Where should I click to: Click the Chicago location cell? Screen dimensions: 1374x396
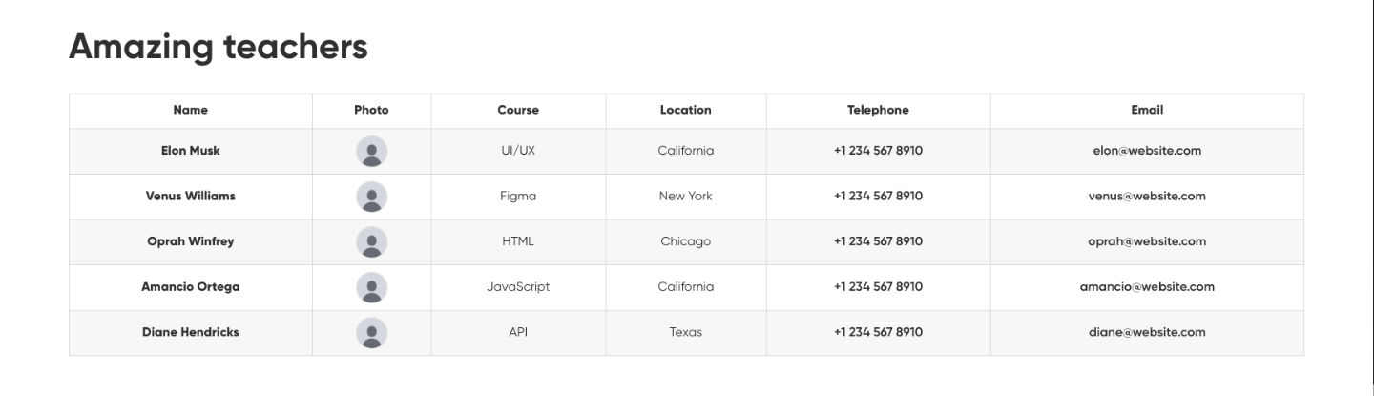[x=685, y=241]
